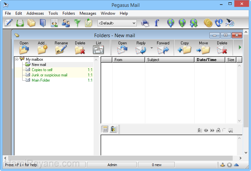Click the double right arrows preview icon
Screen dimensions: 251x171
click(212, 131)
